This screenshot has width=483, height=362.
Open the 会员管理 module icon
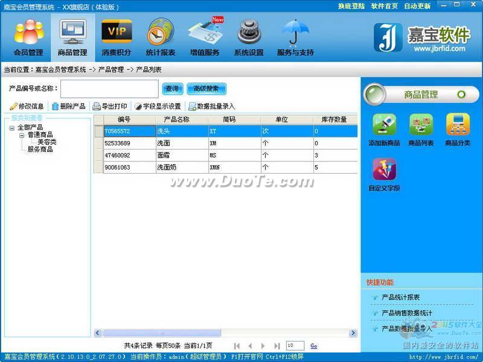[28, 37]
